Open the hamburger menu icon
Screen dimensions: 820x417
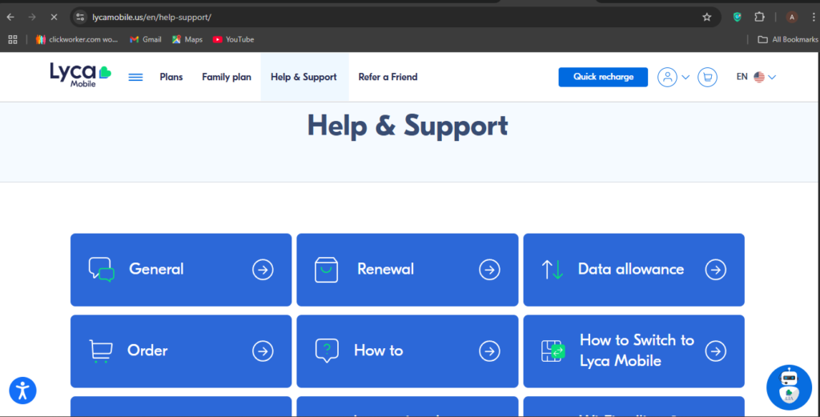point(135,78)
